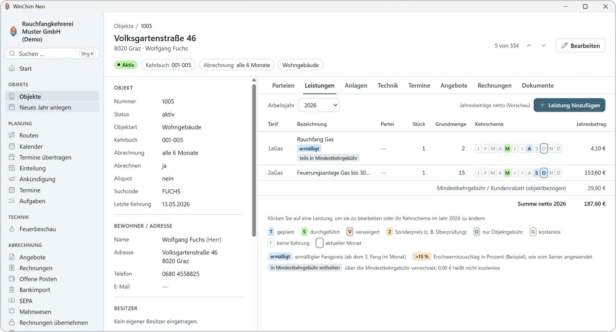Viewport: 616px width, 332px height.
Task: Toggle month N in the 2aGas Kehrschema
Action: (551, 173)
